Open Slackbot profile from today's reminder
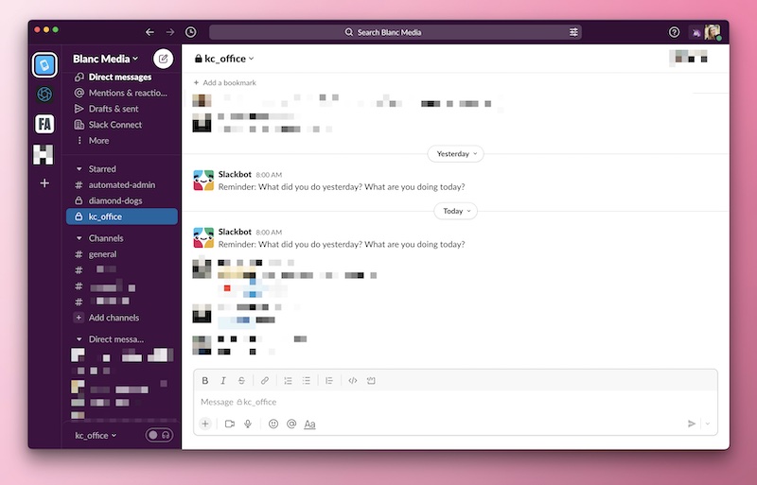The image size is (757, 485). click(x=235, y=232)
